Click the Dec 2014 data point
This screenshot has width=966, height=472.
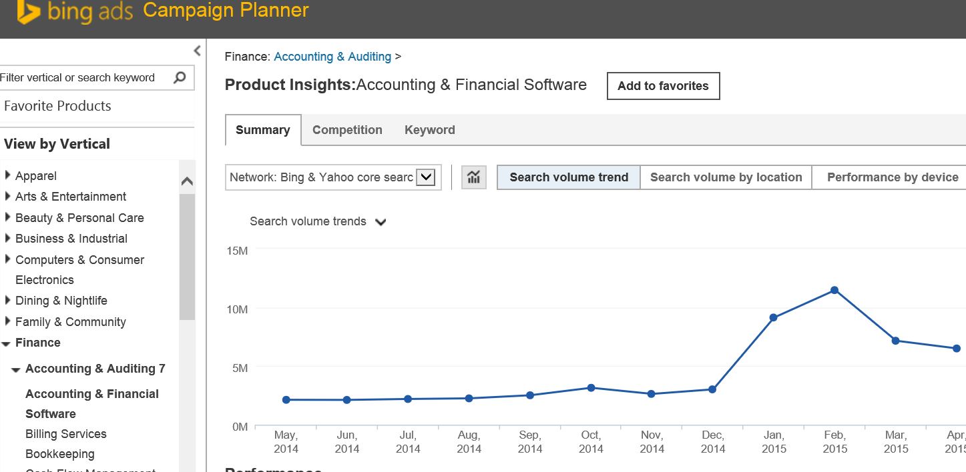point(712,389)
